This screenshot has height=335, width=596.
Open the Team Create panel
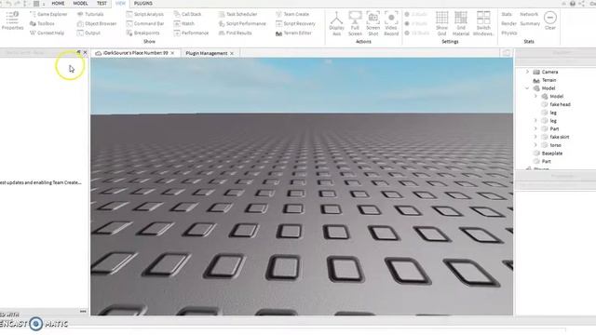pyautogui.click(x=292, y=14)
